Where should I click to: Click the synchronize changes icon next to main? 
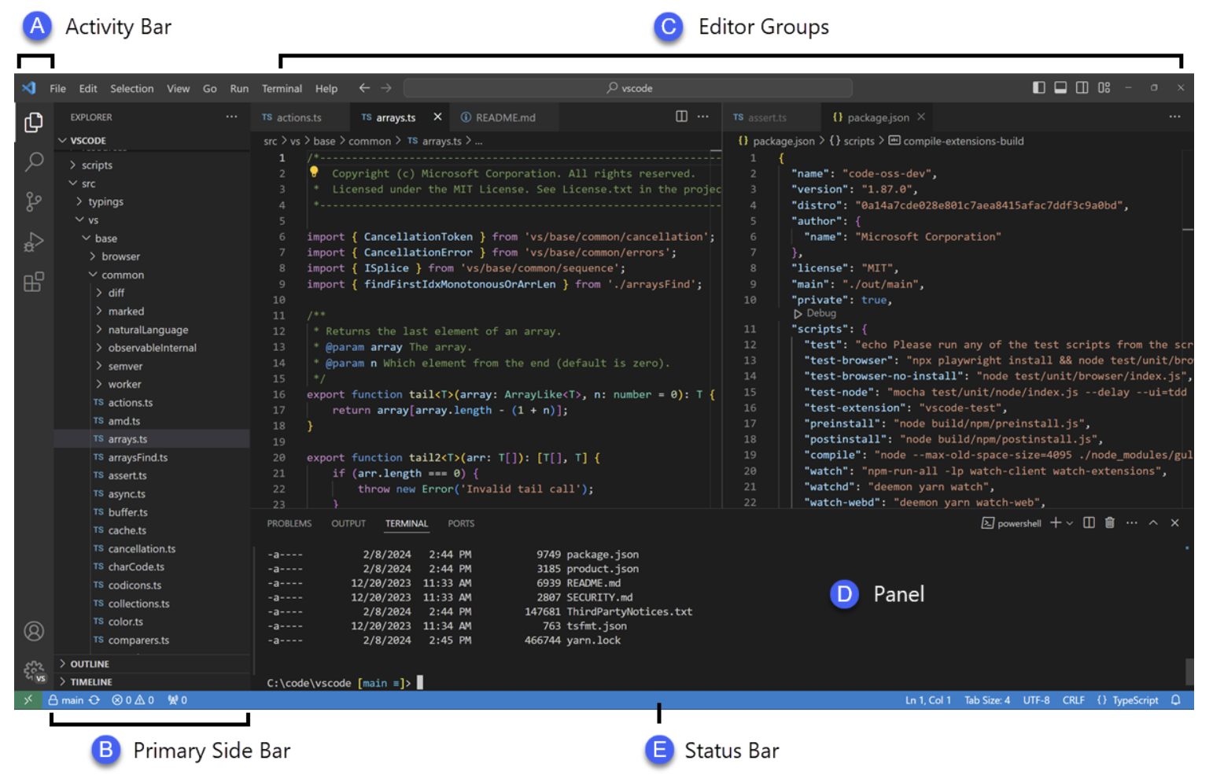tap(94, 700)
